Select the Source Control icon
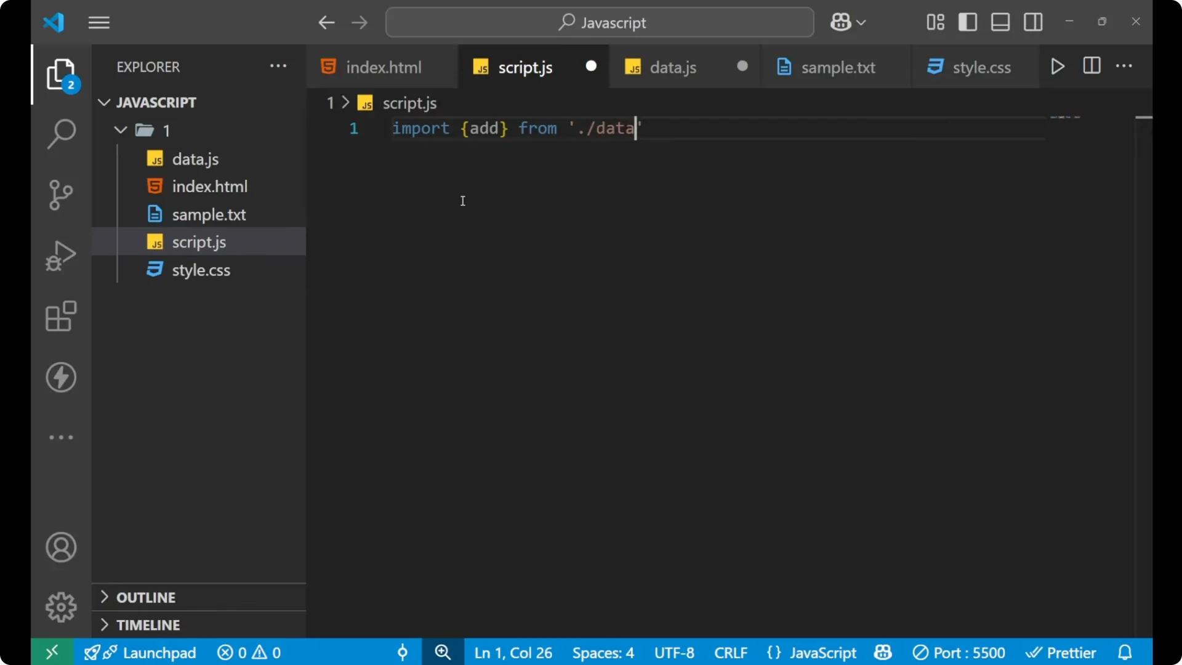Screen dimensions: 1182x665 pos(60,195)
